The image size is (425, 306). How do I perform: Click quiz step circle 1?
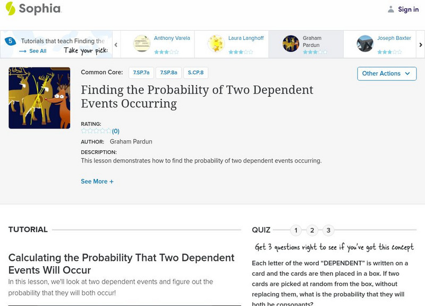coord(296,230)
